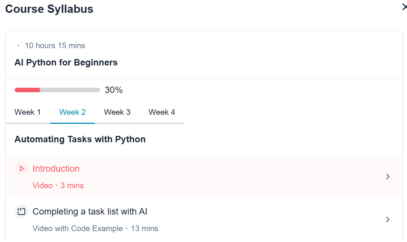
Task: Click the red filled part of progress bar
Action: pyautogui.click(x=27, y=90)
